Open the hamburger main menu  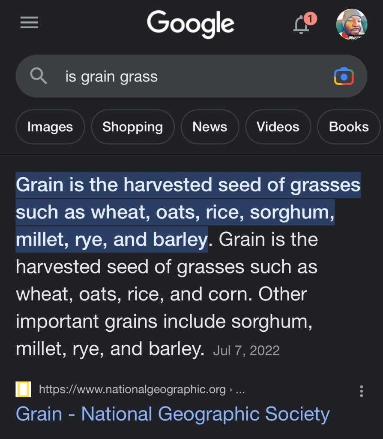point(29,23)
